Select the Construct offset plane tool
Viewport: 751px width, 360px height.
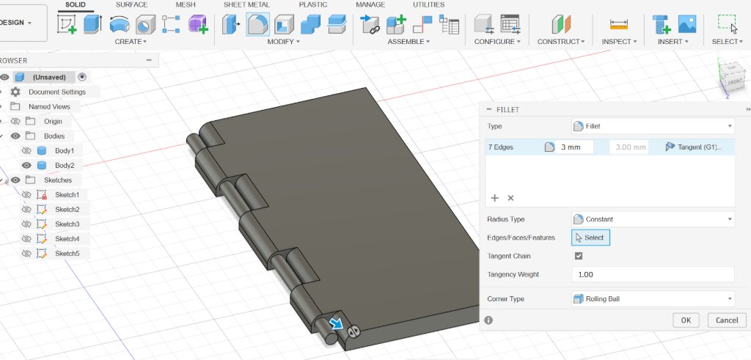[561, 24]
